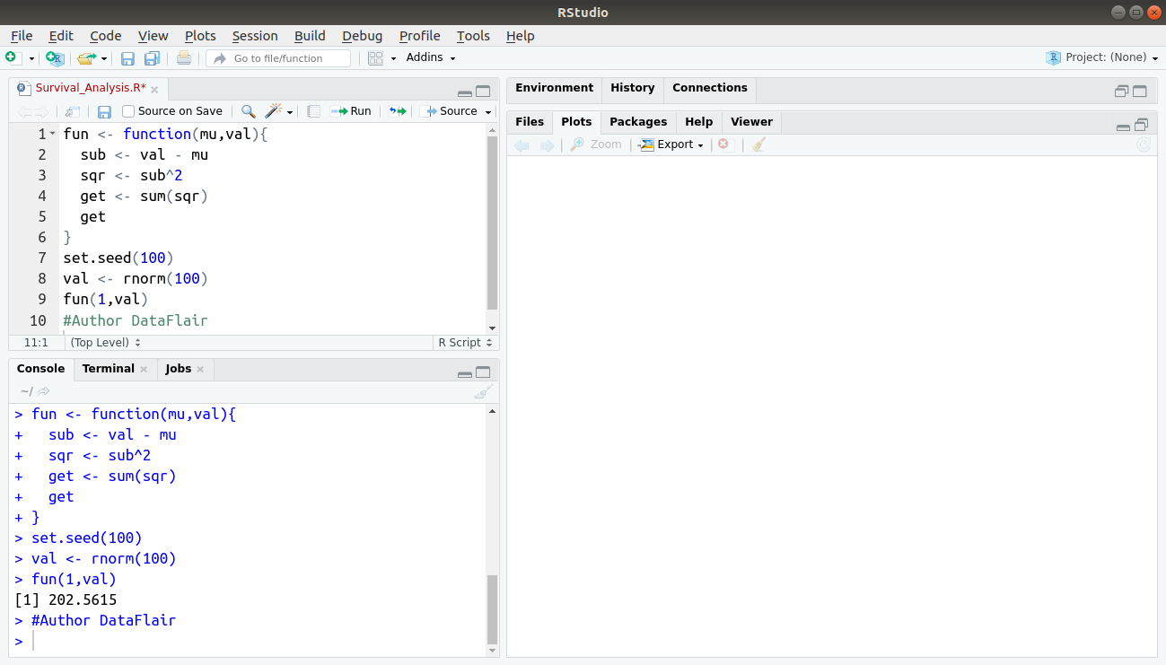This screenshot has width=1166, height=665.
Task: Click the Open file folder icon
Action: click(x=85, y=58)
